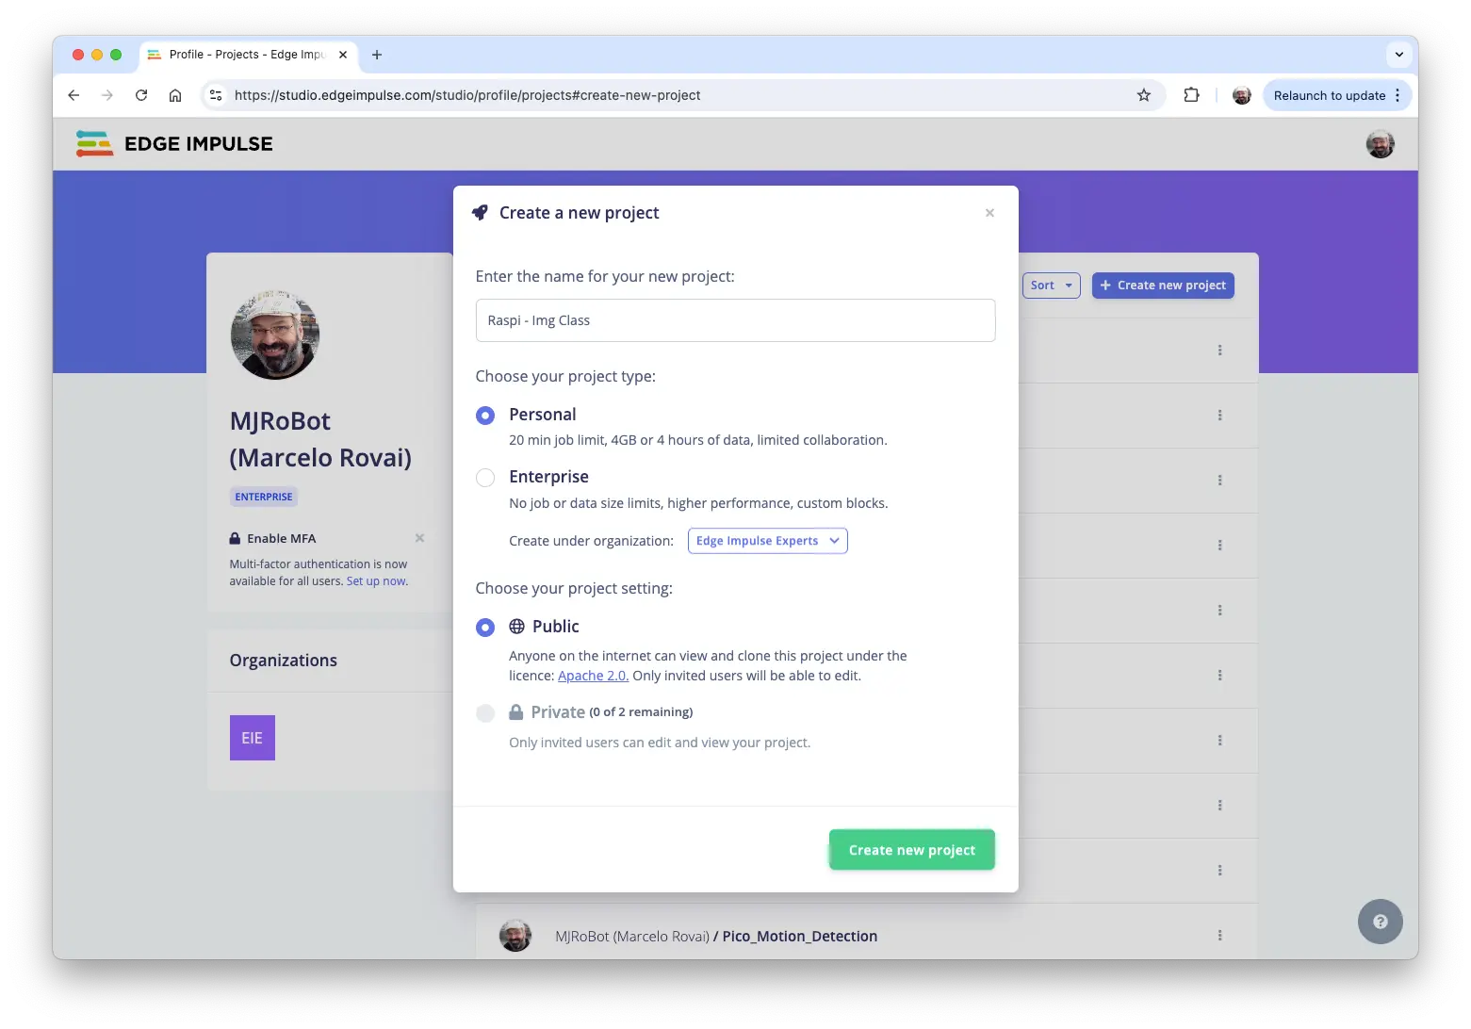Image resolution: width=1471 pixels, height=1029 pixels.
Task: Click the green Create new project button
Action: 911,850
